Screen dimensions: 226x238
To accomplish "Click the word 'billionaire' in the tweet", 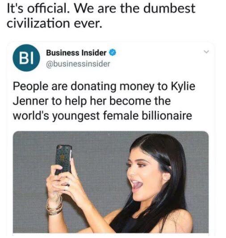I will click(x=167, y=116).
